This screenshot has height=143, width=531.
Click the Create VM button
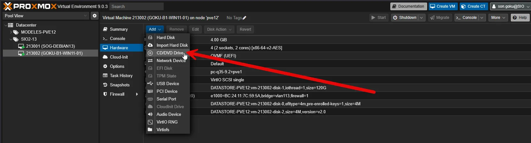[x=442, y=6]
